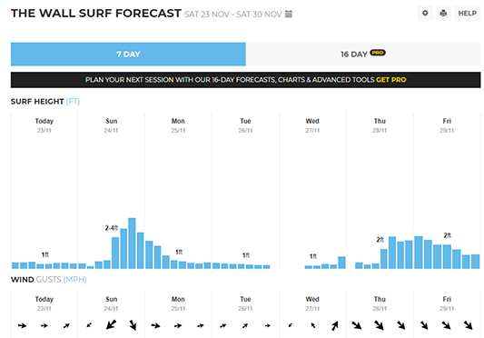The width and height of the screenshot is (484, 338).
Task: Click the PRO badge beside 16 Day
Action: (378, 53)
